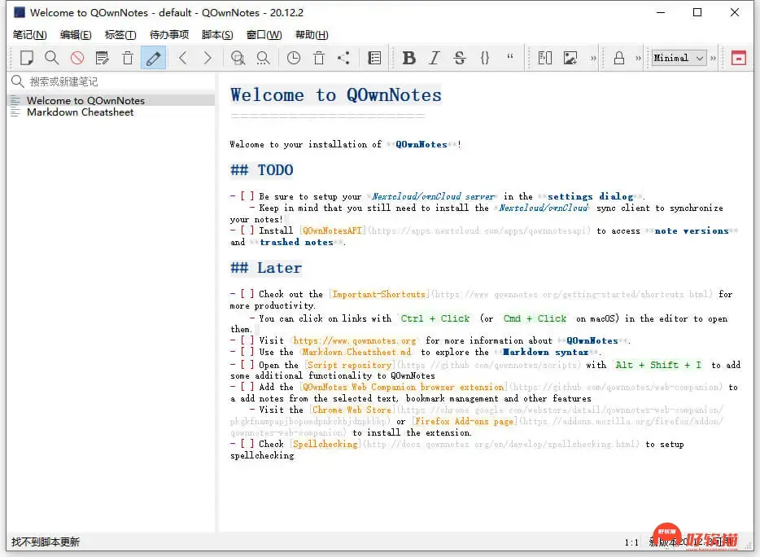This screenshot has height=557, width=760.
Task: Apply bold formatting
Action: (409, 58)
